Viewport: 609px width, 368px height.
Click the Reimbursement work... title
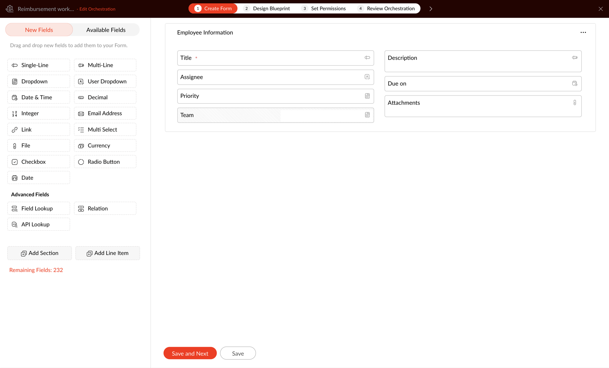click(46, 9)
